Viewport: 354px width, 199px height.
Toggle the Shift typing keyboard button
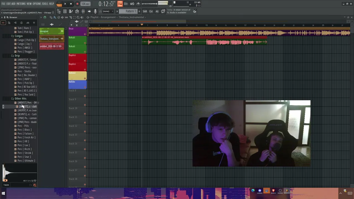pos(145,11)
